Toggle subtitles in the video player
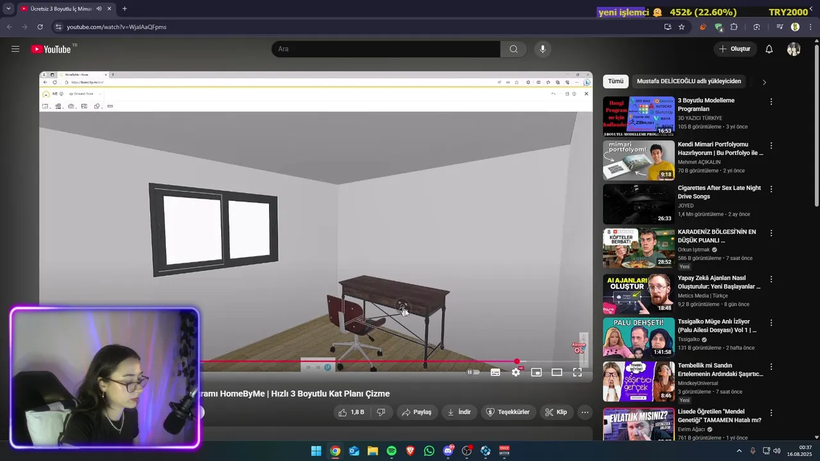820x461 pixels. [x=495, y=372]
